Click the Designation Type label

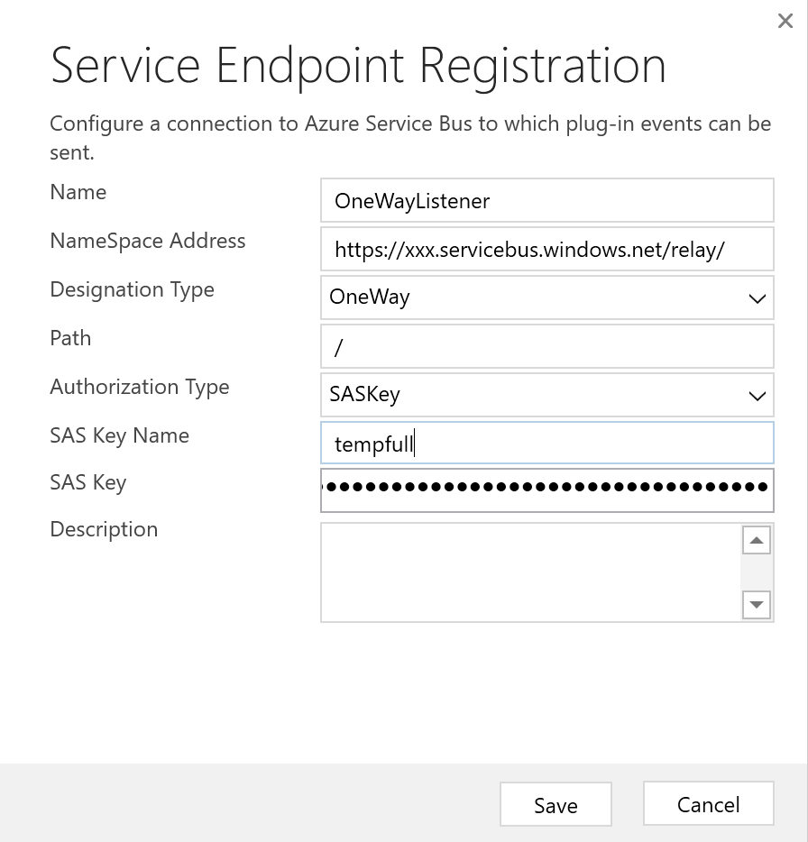click(x=133, y=290)
